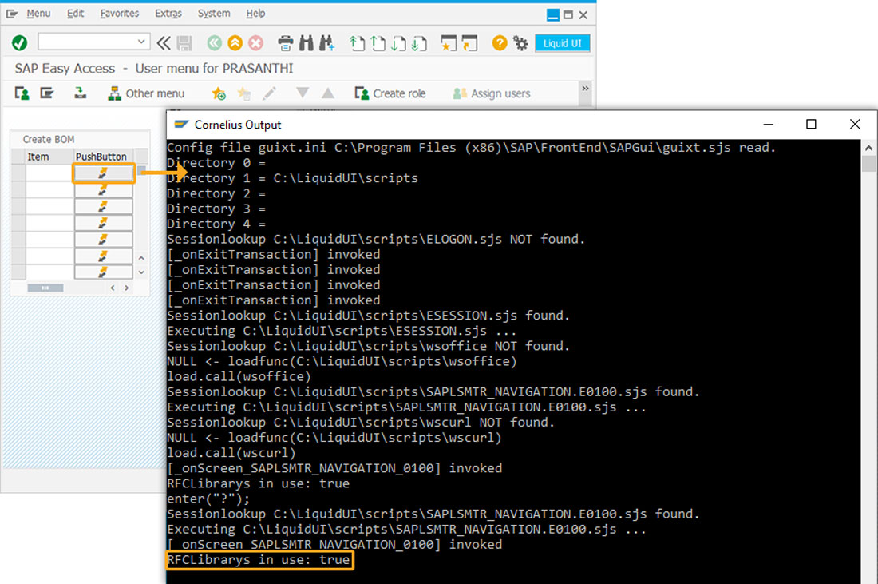Click the Find Next binoculars icon
The width and height of the screenshot is (878, 584).
pos(327,43)
